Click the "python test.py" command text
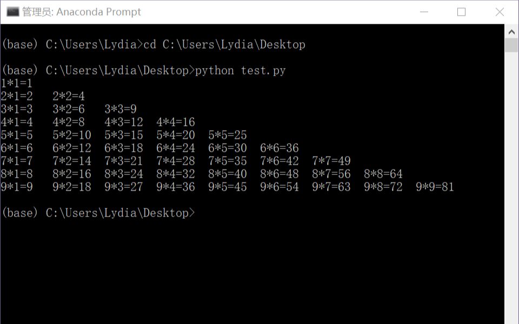The height and width of the screenshot is (324, 519). tap(240, 70)
